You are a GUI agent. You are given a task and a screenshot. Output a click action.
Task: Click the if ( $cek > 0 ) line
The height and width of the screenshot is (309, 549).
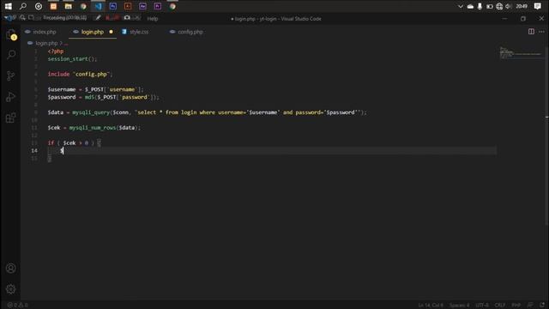pos(75,143)
